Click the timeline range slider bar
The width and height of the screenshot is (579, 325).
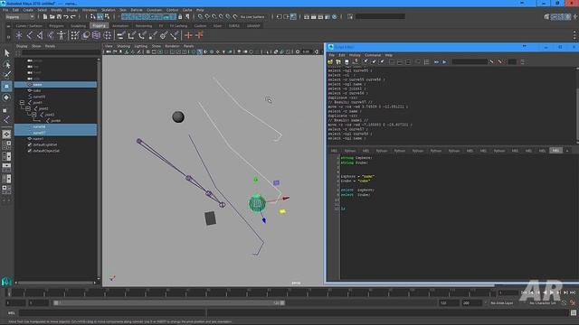169,303
